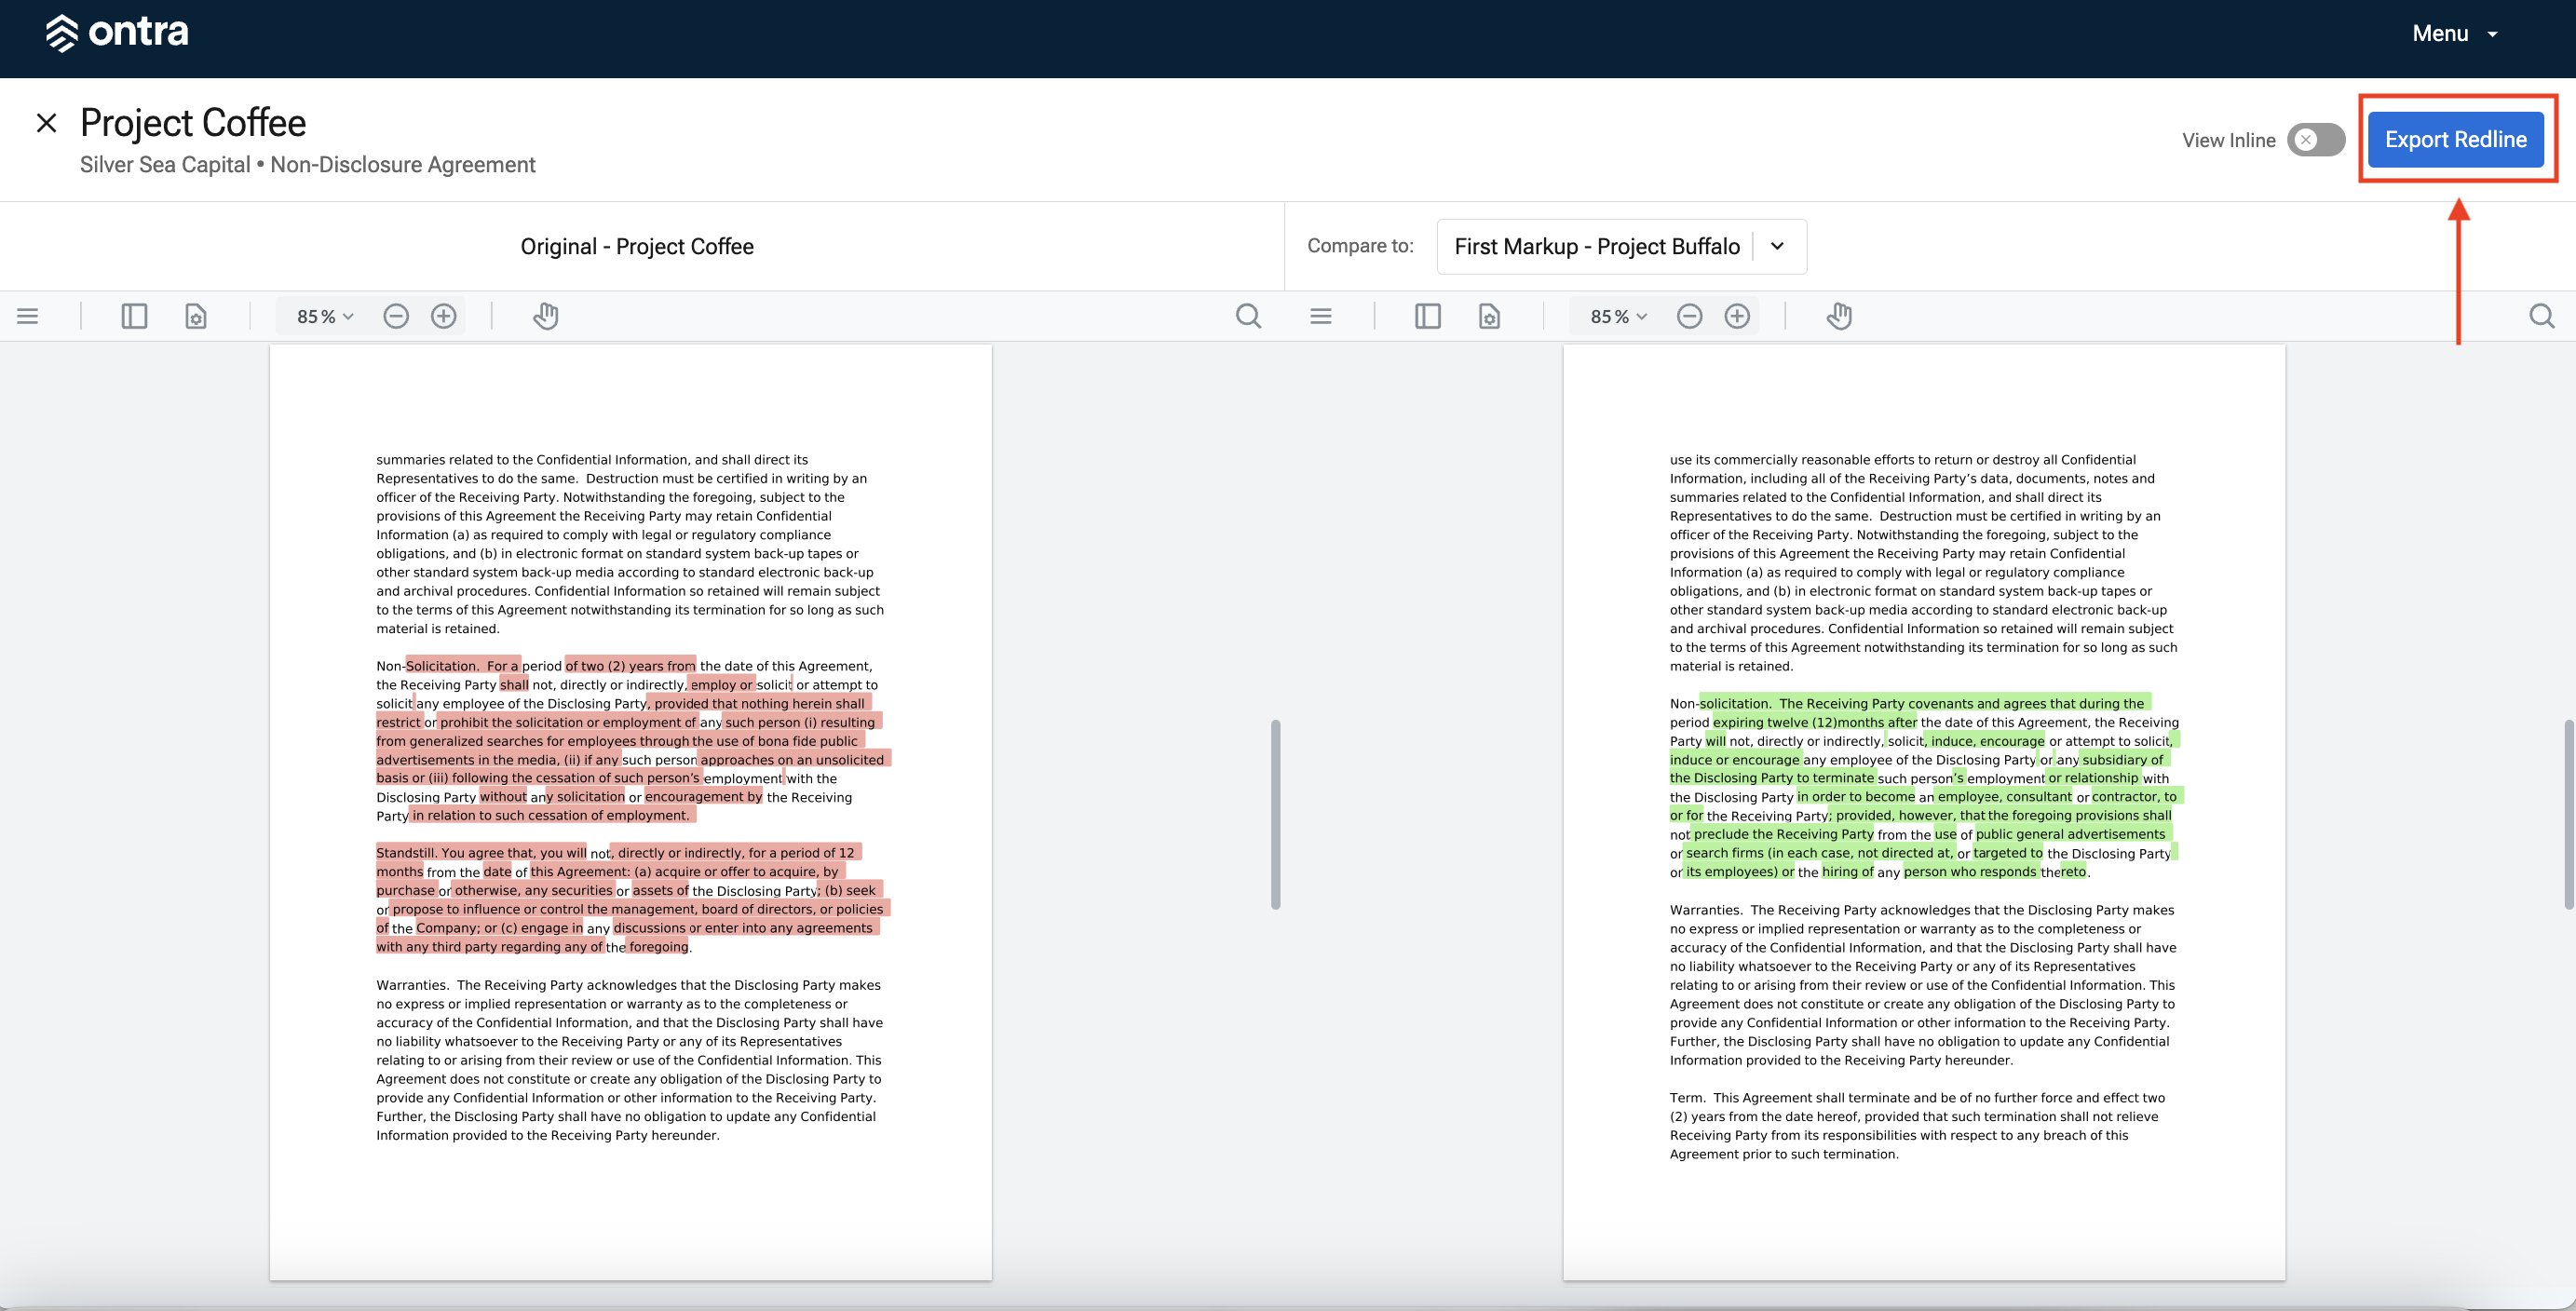Click the 'Project Coffee' page title
The width and height of the screenshot is (2576, 1311).
(193, 122)
